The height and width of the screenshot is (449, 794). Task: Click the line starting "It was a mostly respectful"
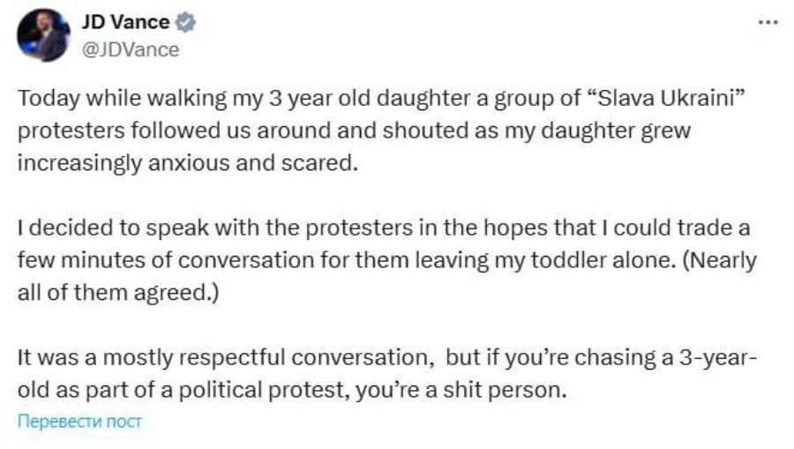pyautogui.click(x=387, y=357)
